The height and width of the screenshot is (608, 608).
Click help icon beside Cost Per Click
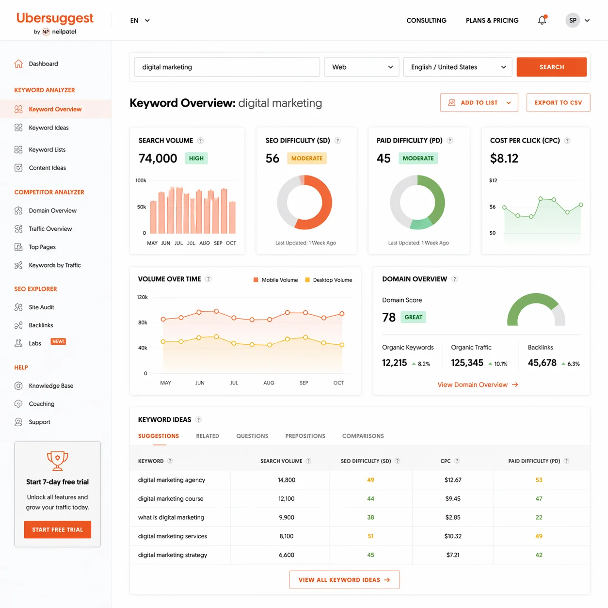click(567, 141)
